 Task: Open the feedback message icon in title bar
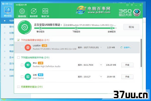[127, 5]
